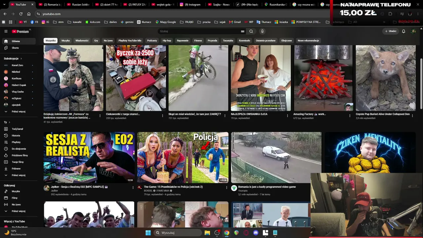Open the Hubert Cupak subscription
423x238 pixels.
click(19, 85)
